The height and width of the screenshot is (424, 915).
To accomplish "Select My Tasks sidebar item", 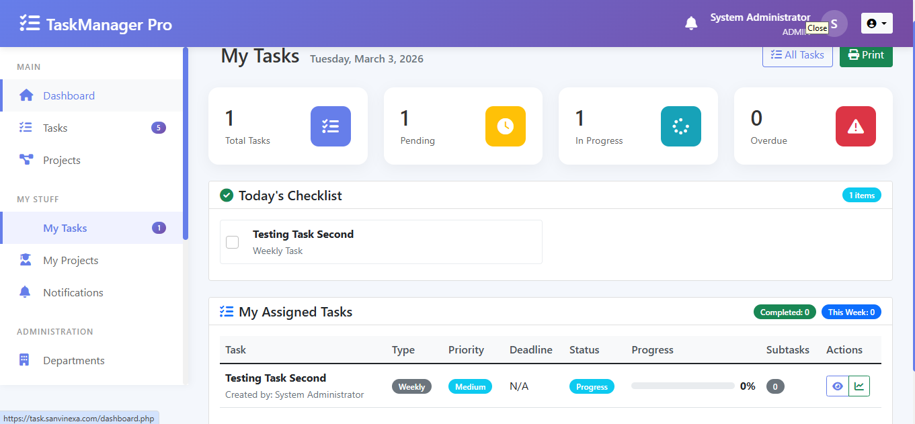I will click(65, 228).
